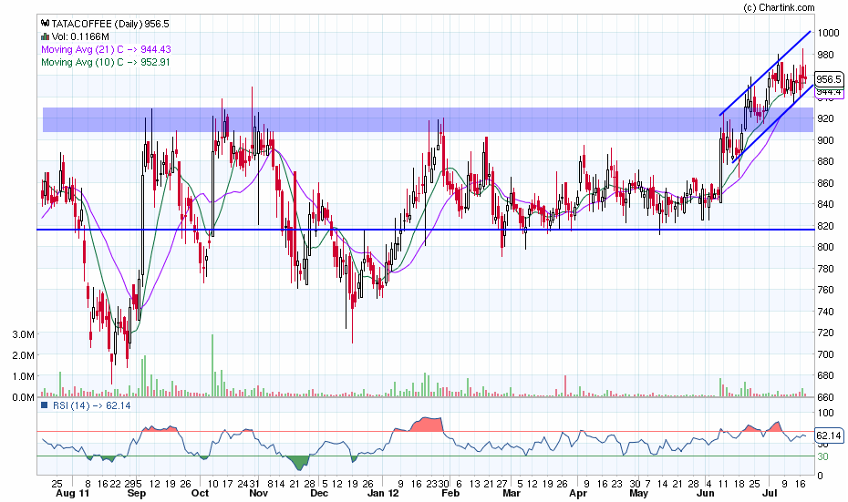Click the 860 price axis label
848x502 pixels.
pos(825,183)
